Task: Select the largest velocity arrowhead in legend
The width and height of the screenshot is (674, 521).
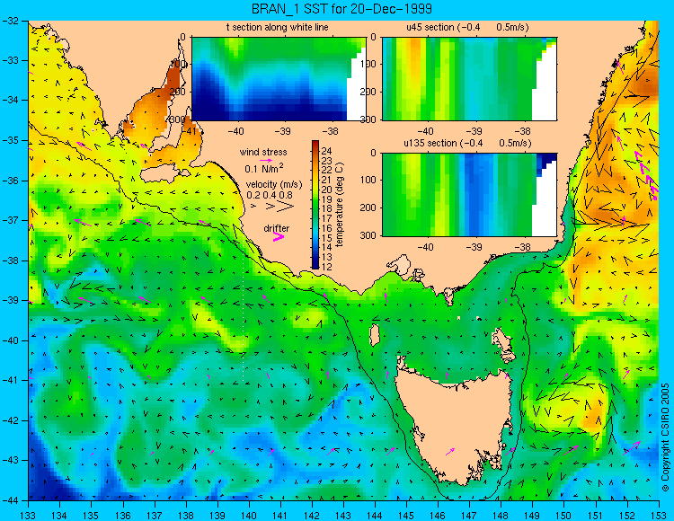Action: click(x=286, y=207)
